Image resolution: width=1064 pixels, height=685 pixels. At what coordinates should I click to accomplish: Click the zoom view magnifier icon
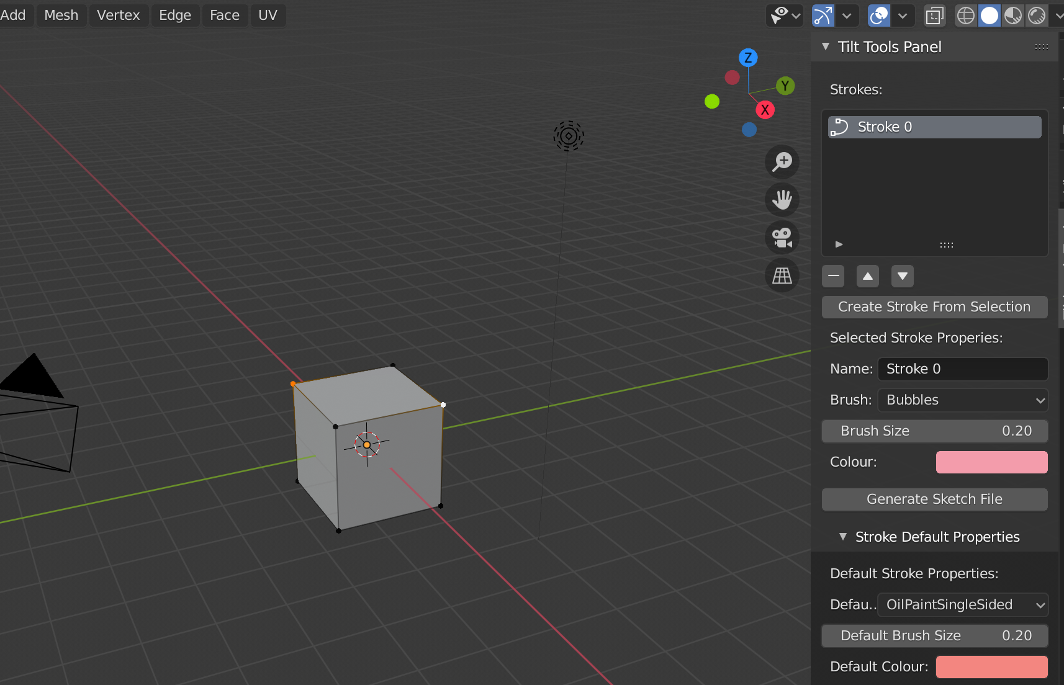pyautogui.click(x=782, y=162)
